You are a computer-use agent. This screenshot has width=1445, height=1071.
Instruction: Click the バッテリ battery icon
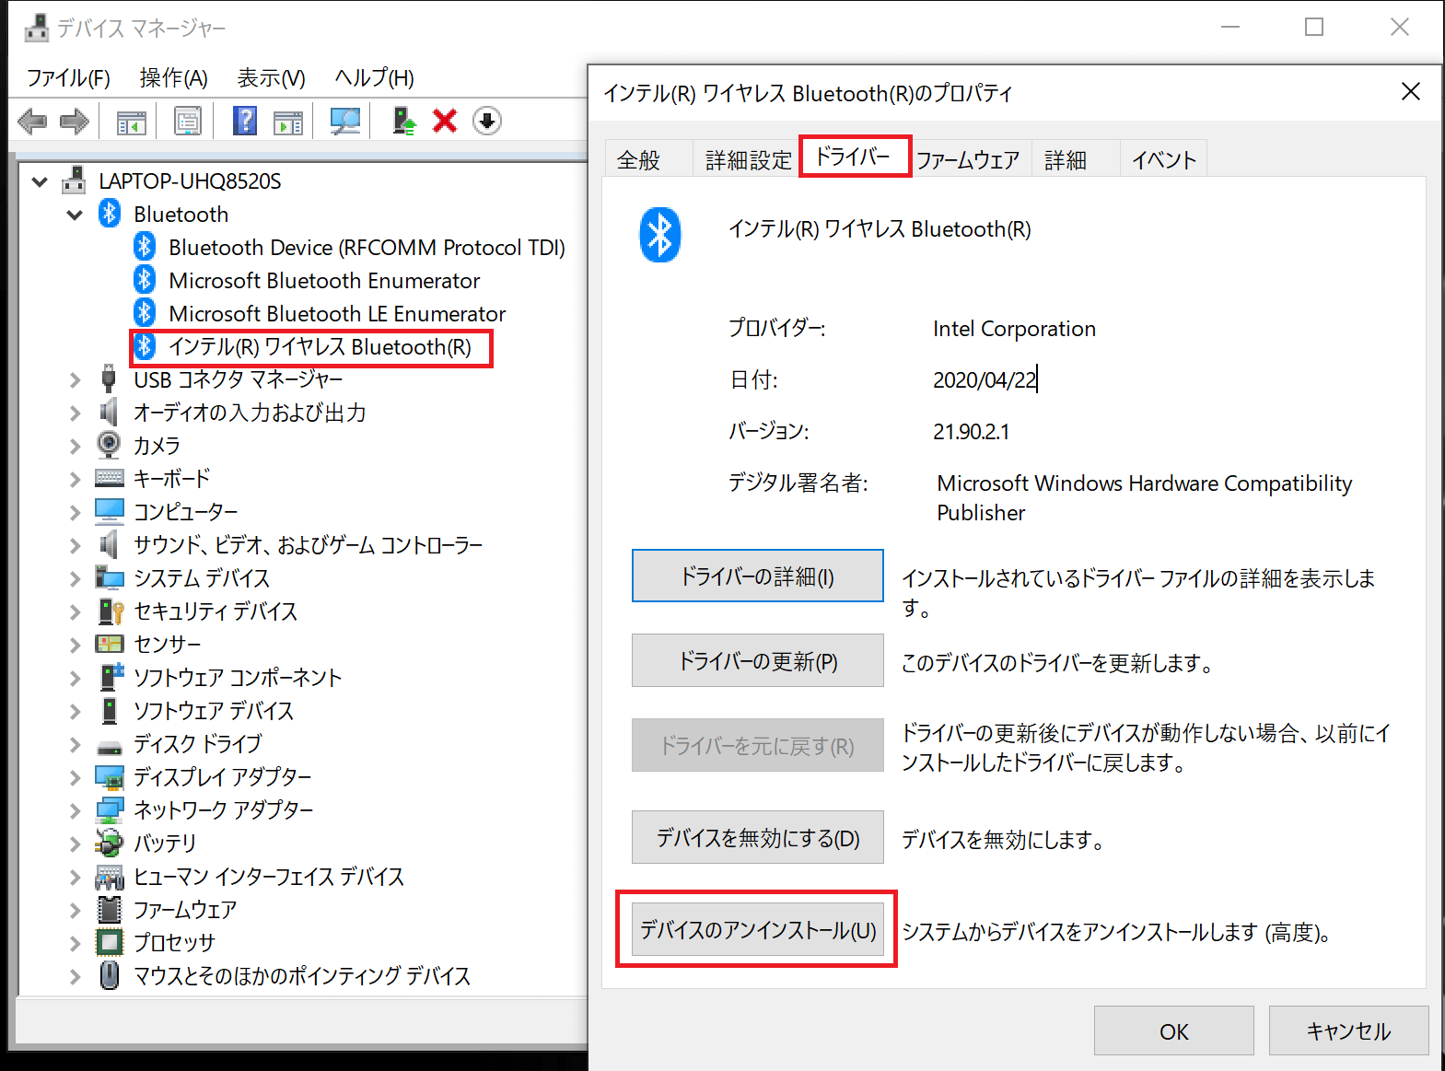(109, 843)
